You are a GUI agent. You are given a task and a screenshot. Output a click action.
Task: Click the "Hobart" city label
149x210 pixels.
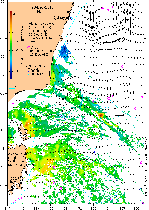click(x=14, y=178)
